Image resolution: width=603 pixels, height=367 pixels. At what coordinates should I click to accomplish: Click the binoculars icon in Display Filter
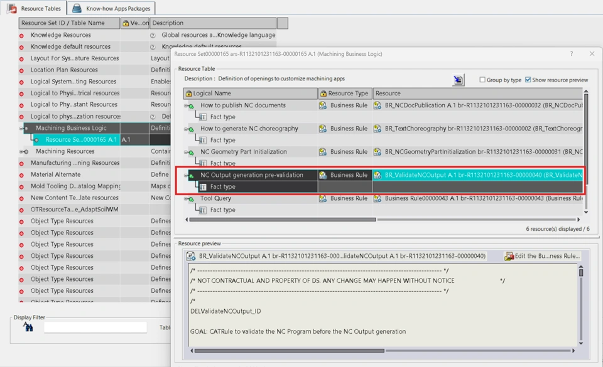pos(28,327)
